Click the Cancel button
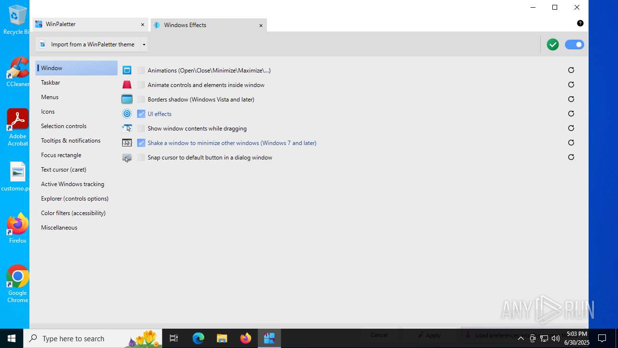Viewport: 618px width, 348px height. click(x=379, y=335)
